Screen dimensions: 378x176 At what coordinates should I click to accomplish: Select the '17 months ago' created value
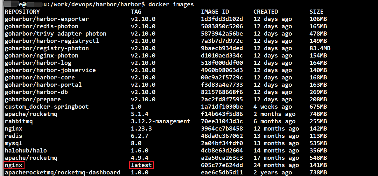[x=276, y=158]
